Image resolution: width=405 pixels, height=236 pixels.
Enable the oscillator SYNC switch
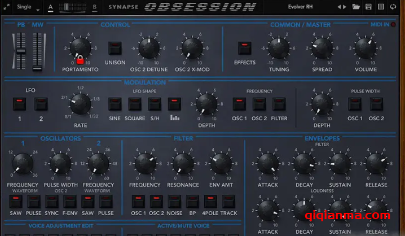click(x=52, y=202)
